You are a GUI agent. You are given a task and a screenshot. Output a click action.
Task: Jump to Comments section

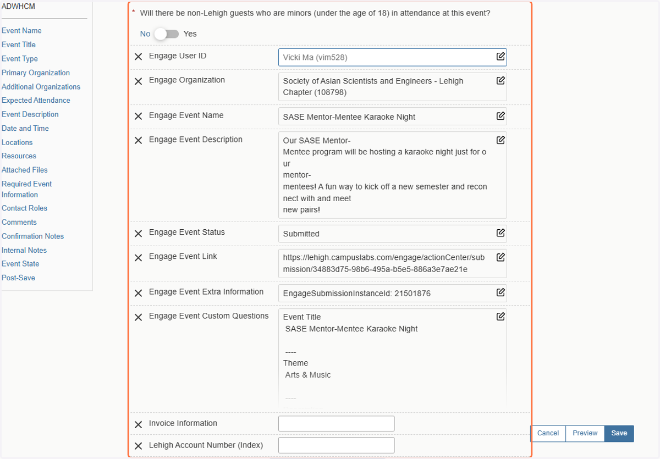click(x=19, y=222)
